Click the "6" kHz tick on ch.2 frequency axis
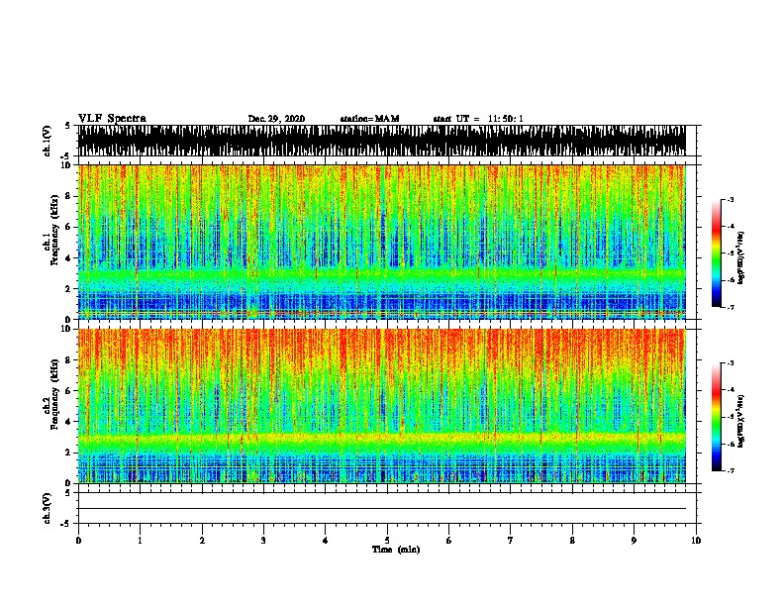The width and height of the screenshot is (784, 606). [69, 391]
